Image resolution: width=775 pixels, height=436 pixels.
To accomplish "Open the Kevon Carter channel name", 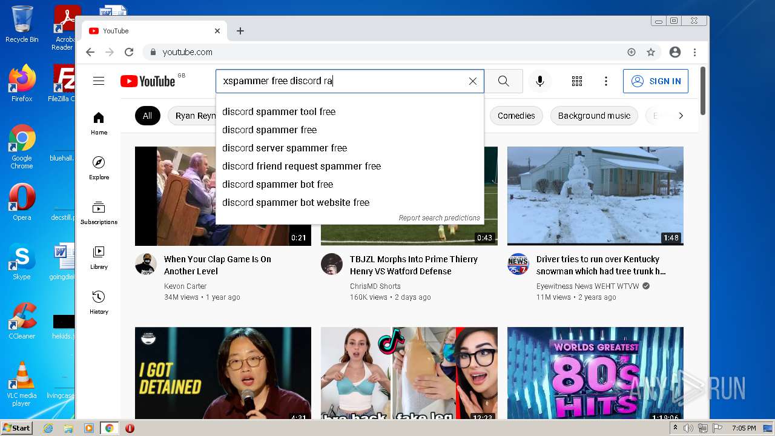I will [185, 286].
